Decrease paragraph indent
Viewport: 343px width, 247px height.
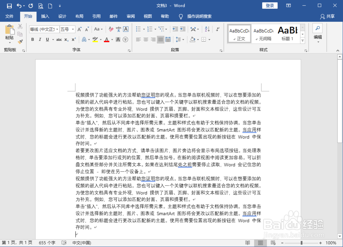[175, 29]
